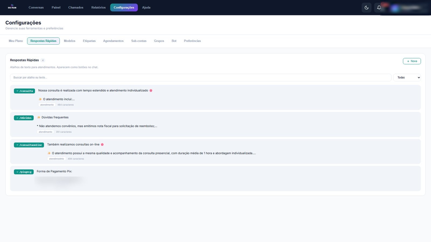The height and width of the screenshot is (242, 431).
Task: Click flower emoji after 'consultas on-line'
Action: pos(102,145)
